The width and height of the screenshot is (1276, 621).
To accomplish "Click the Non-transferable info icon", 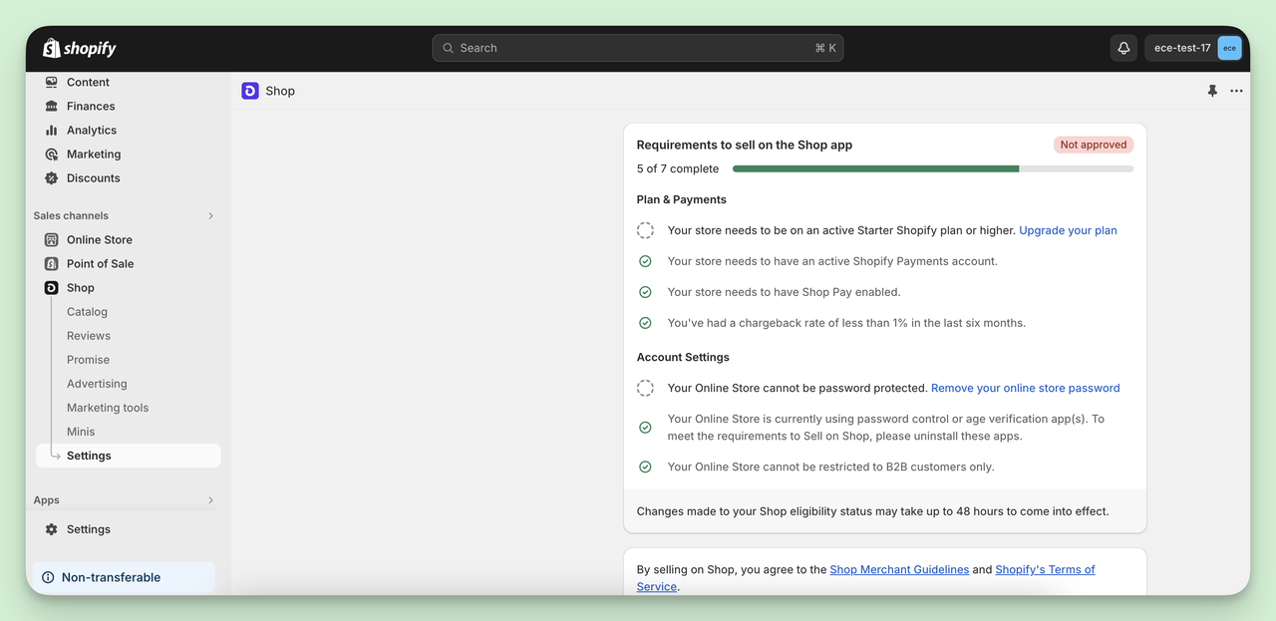I will (x=48, y=577).
